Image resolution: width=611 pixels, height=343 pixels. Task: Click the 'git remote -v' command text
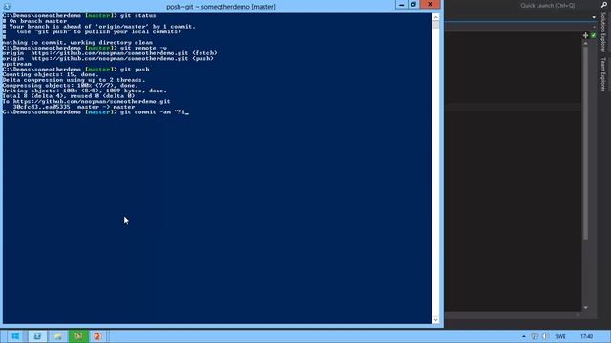pyautogui.click(x=143, y=48)
